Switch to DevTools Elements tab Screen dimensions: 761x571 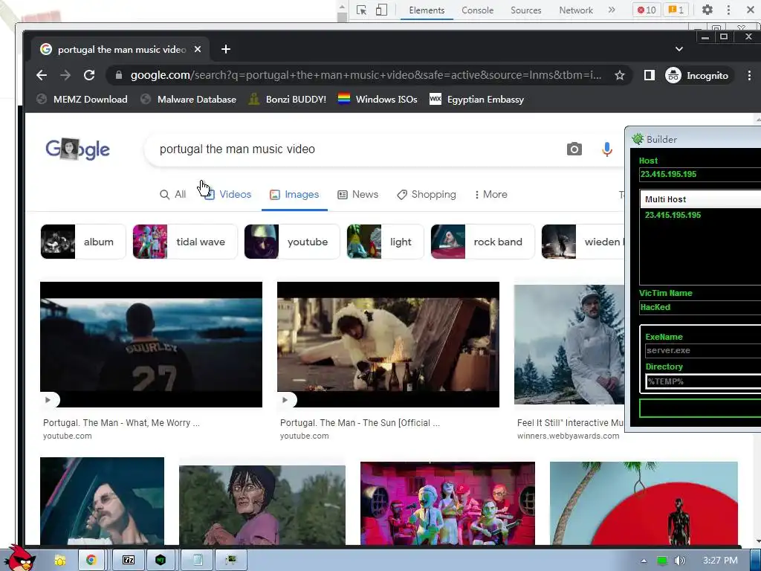(427, 10)
